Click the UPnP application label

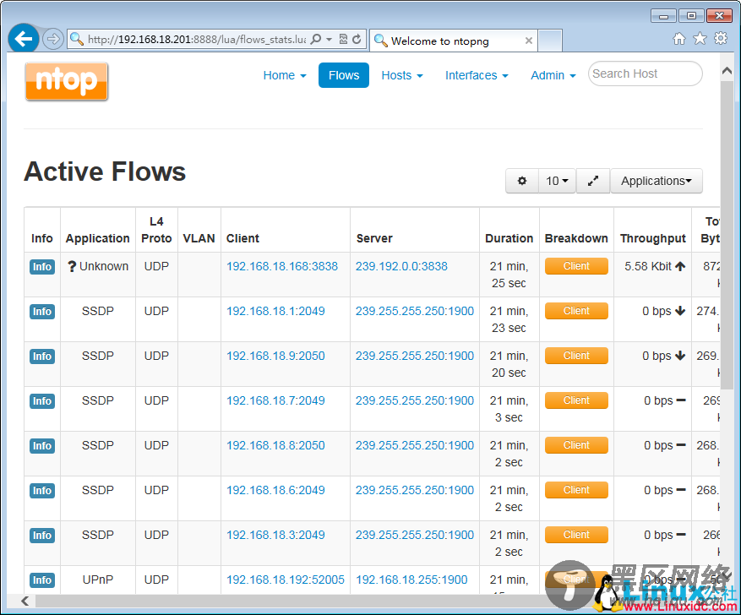98,580
